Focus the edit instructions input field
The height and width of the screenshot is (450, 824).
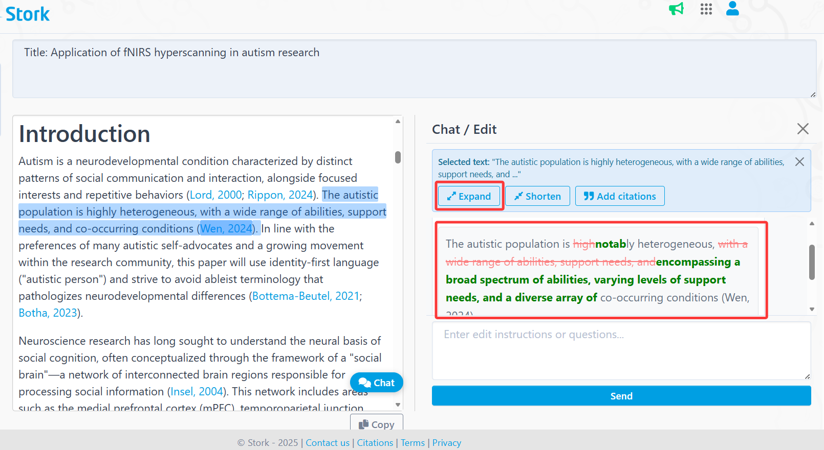[x=621, y=351]
